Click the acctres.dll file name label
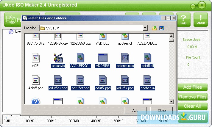Image resolution: width=212 pixels, height=127 pixels. [x=125, y=43]
